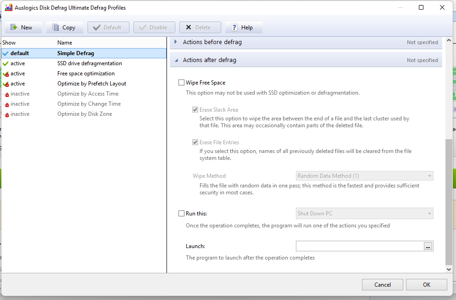Click blue checkmark icon of default profile
Image resolution: width=456 pixels, height=300 pixels.
pyautogui.click(x=6, y=53)
